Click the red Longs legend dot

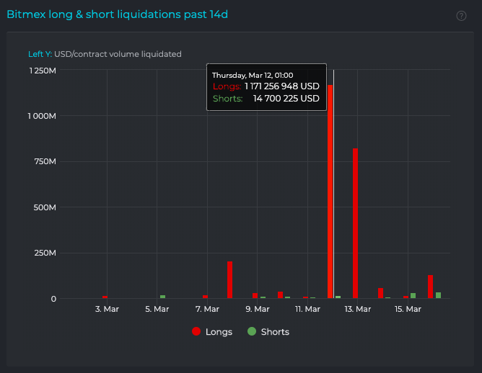point(196,331)
